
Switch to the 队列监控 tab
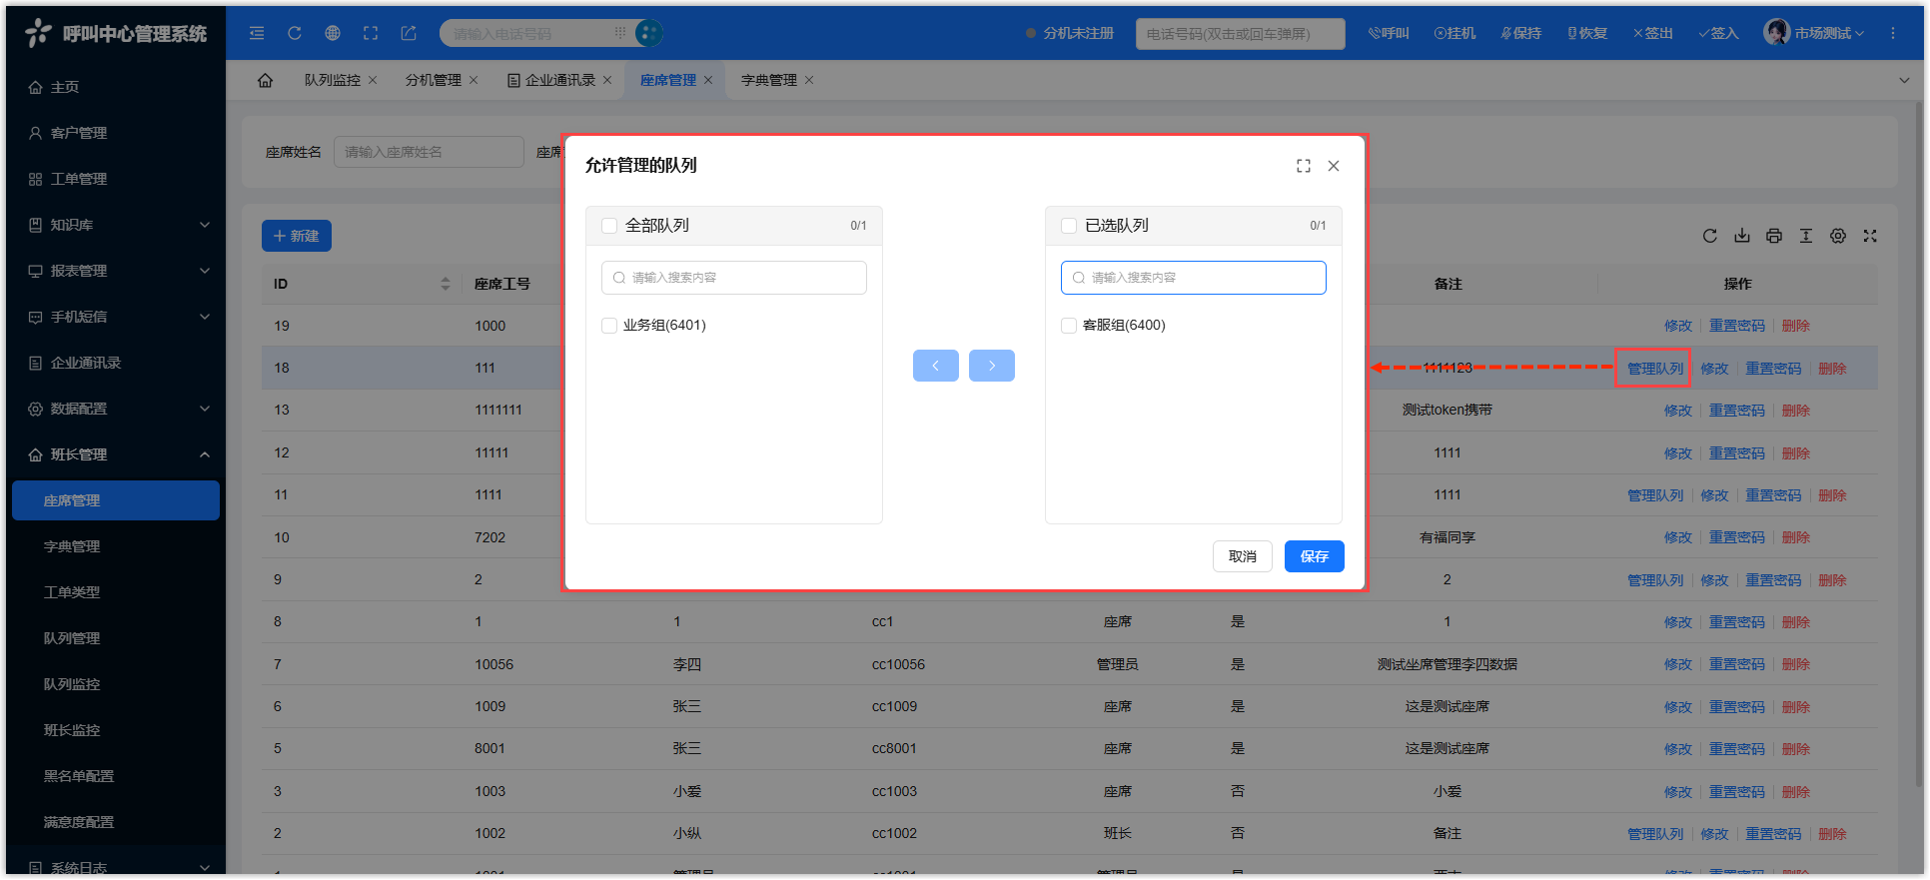[332, 80]
